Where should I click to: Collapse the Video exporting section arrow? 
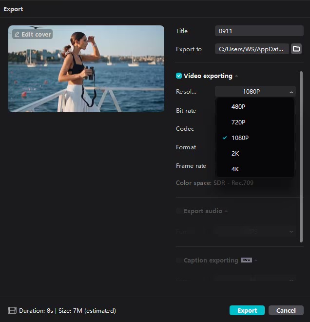pyautogui.click(x=236, y=76)
